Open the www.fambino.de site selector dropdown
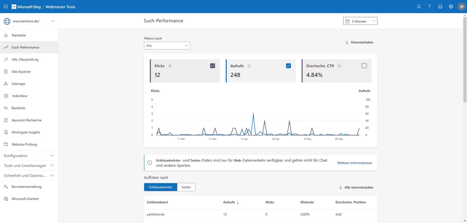Viewport: 467px width, 223px height. [x=29, y=21]
